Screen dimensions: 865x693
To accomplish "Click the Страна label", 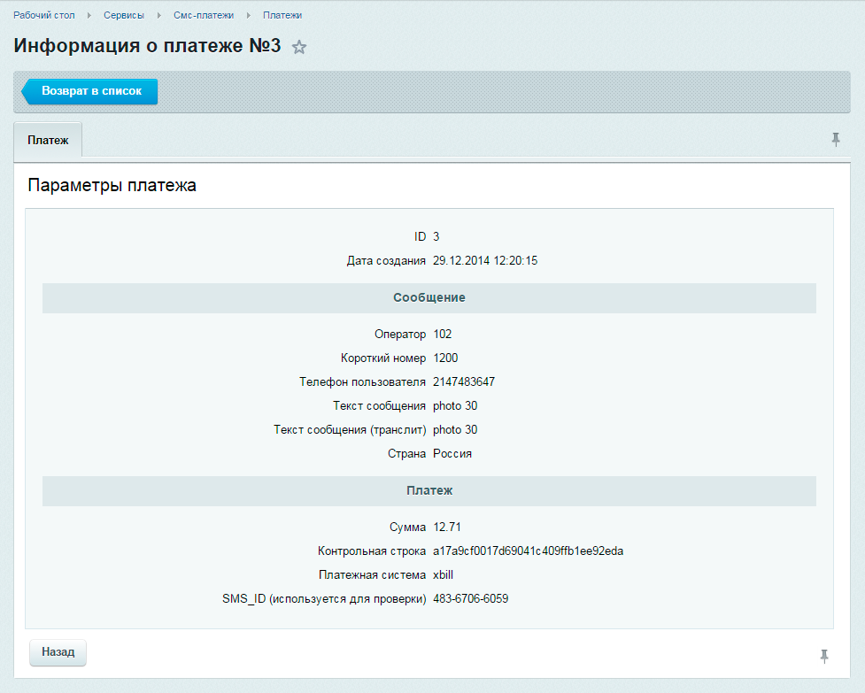I will 406,454.
